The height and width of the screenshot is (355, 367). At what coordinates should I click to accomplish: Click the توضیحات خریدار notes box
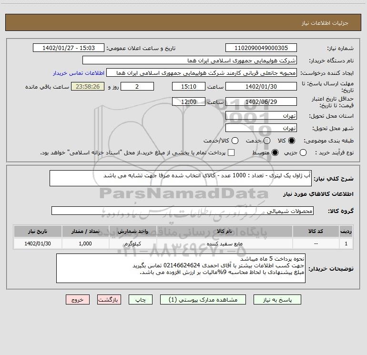181,268
